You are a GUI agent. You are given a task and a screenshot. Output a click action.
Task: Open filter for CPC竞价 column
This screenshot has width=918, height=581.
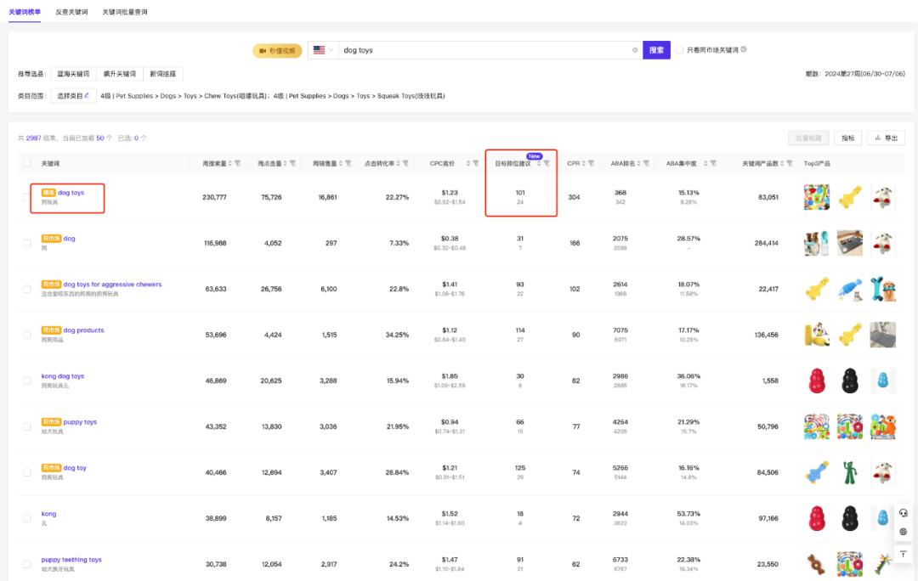[x=476, y=164]
